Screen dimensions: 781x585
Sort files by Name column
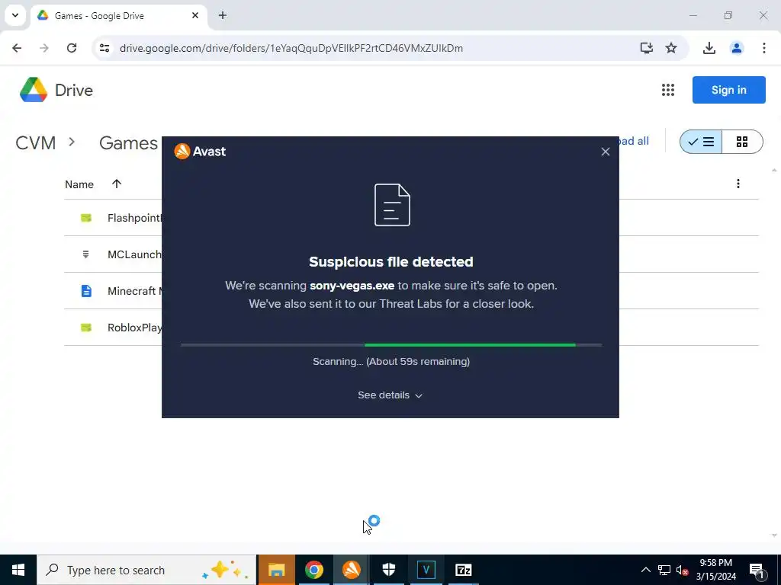(79, 184)
